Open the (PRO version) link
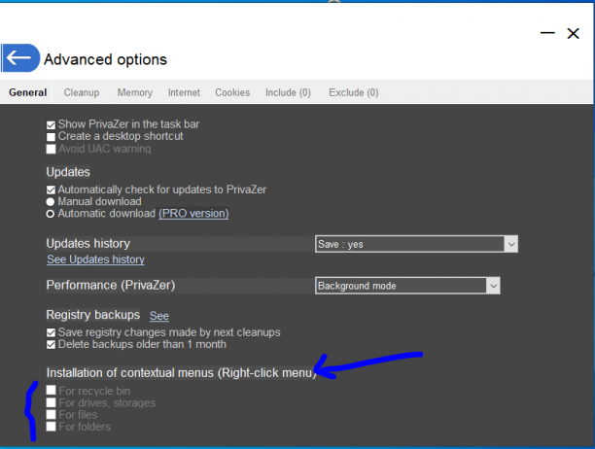 tap(193, 214)
